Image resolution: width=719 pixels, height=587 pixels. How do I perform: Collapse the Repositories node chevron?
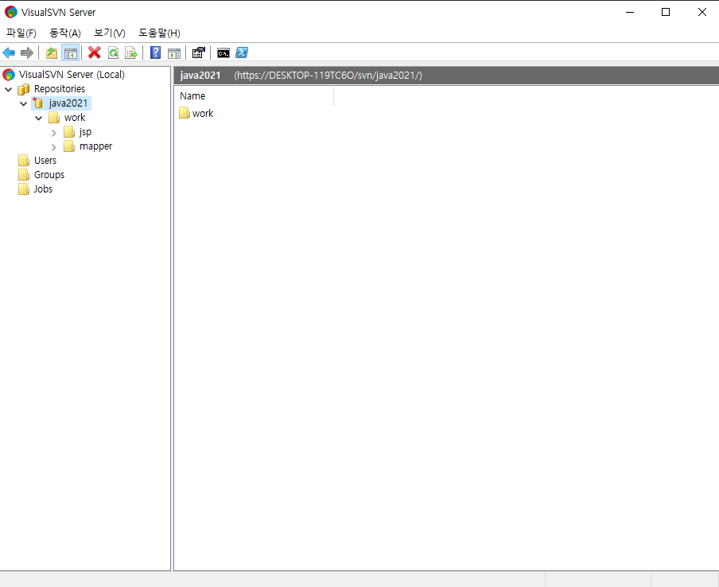click(x=8, y=89)
